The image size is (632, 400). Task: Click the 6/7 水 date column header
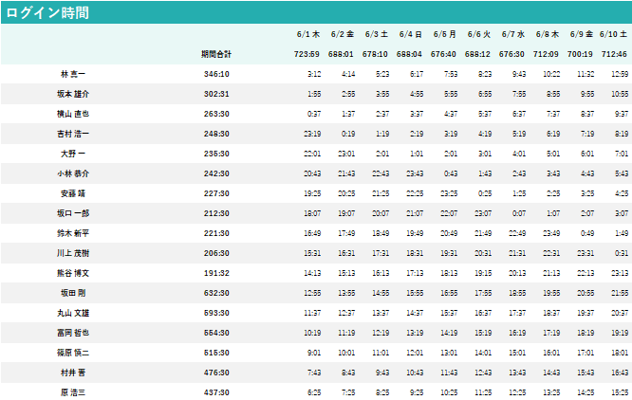pyautogui.click(x=512, y=34)
